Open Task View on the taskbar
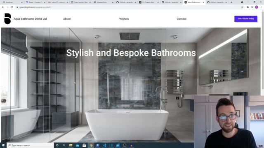Viewport: 264px width, 148px height. (64, 145)
